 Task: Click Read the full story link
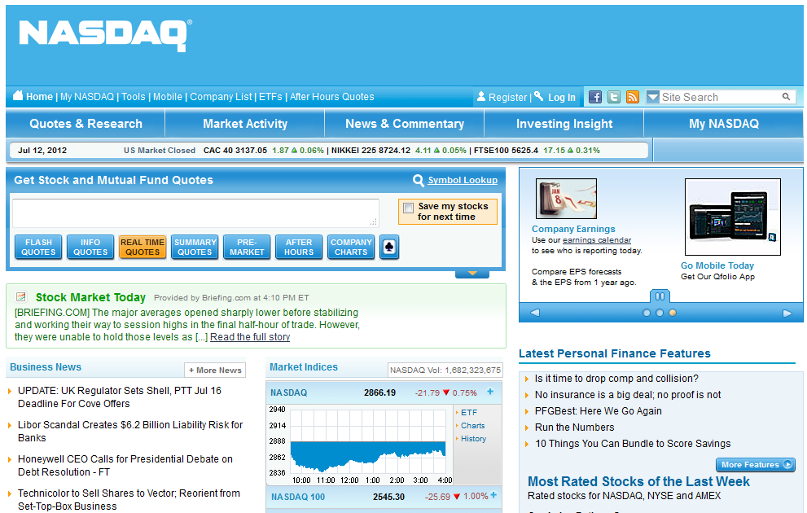point(250,337)
